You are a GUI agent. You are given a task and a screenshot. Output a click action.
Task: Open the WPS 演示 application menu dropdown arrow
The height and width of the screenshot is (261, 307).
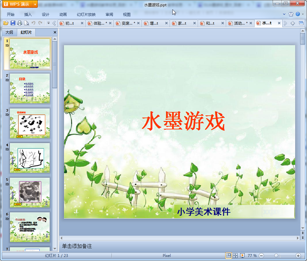coord(35,4)
